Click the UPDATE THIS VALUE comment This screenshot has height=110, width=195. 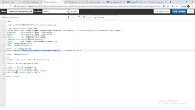coord(73,51)
